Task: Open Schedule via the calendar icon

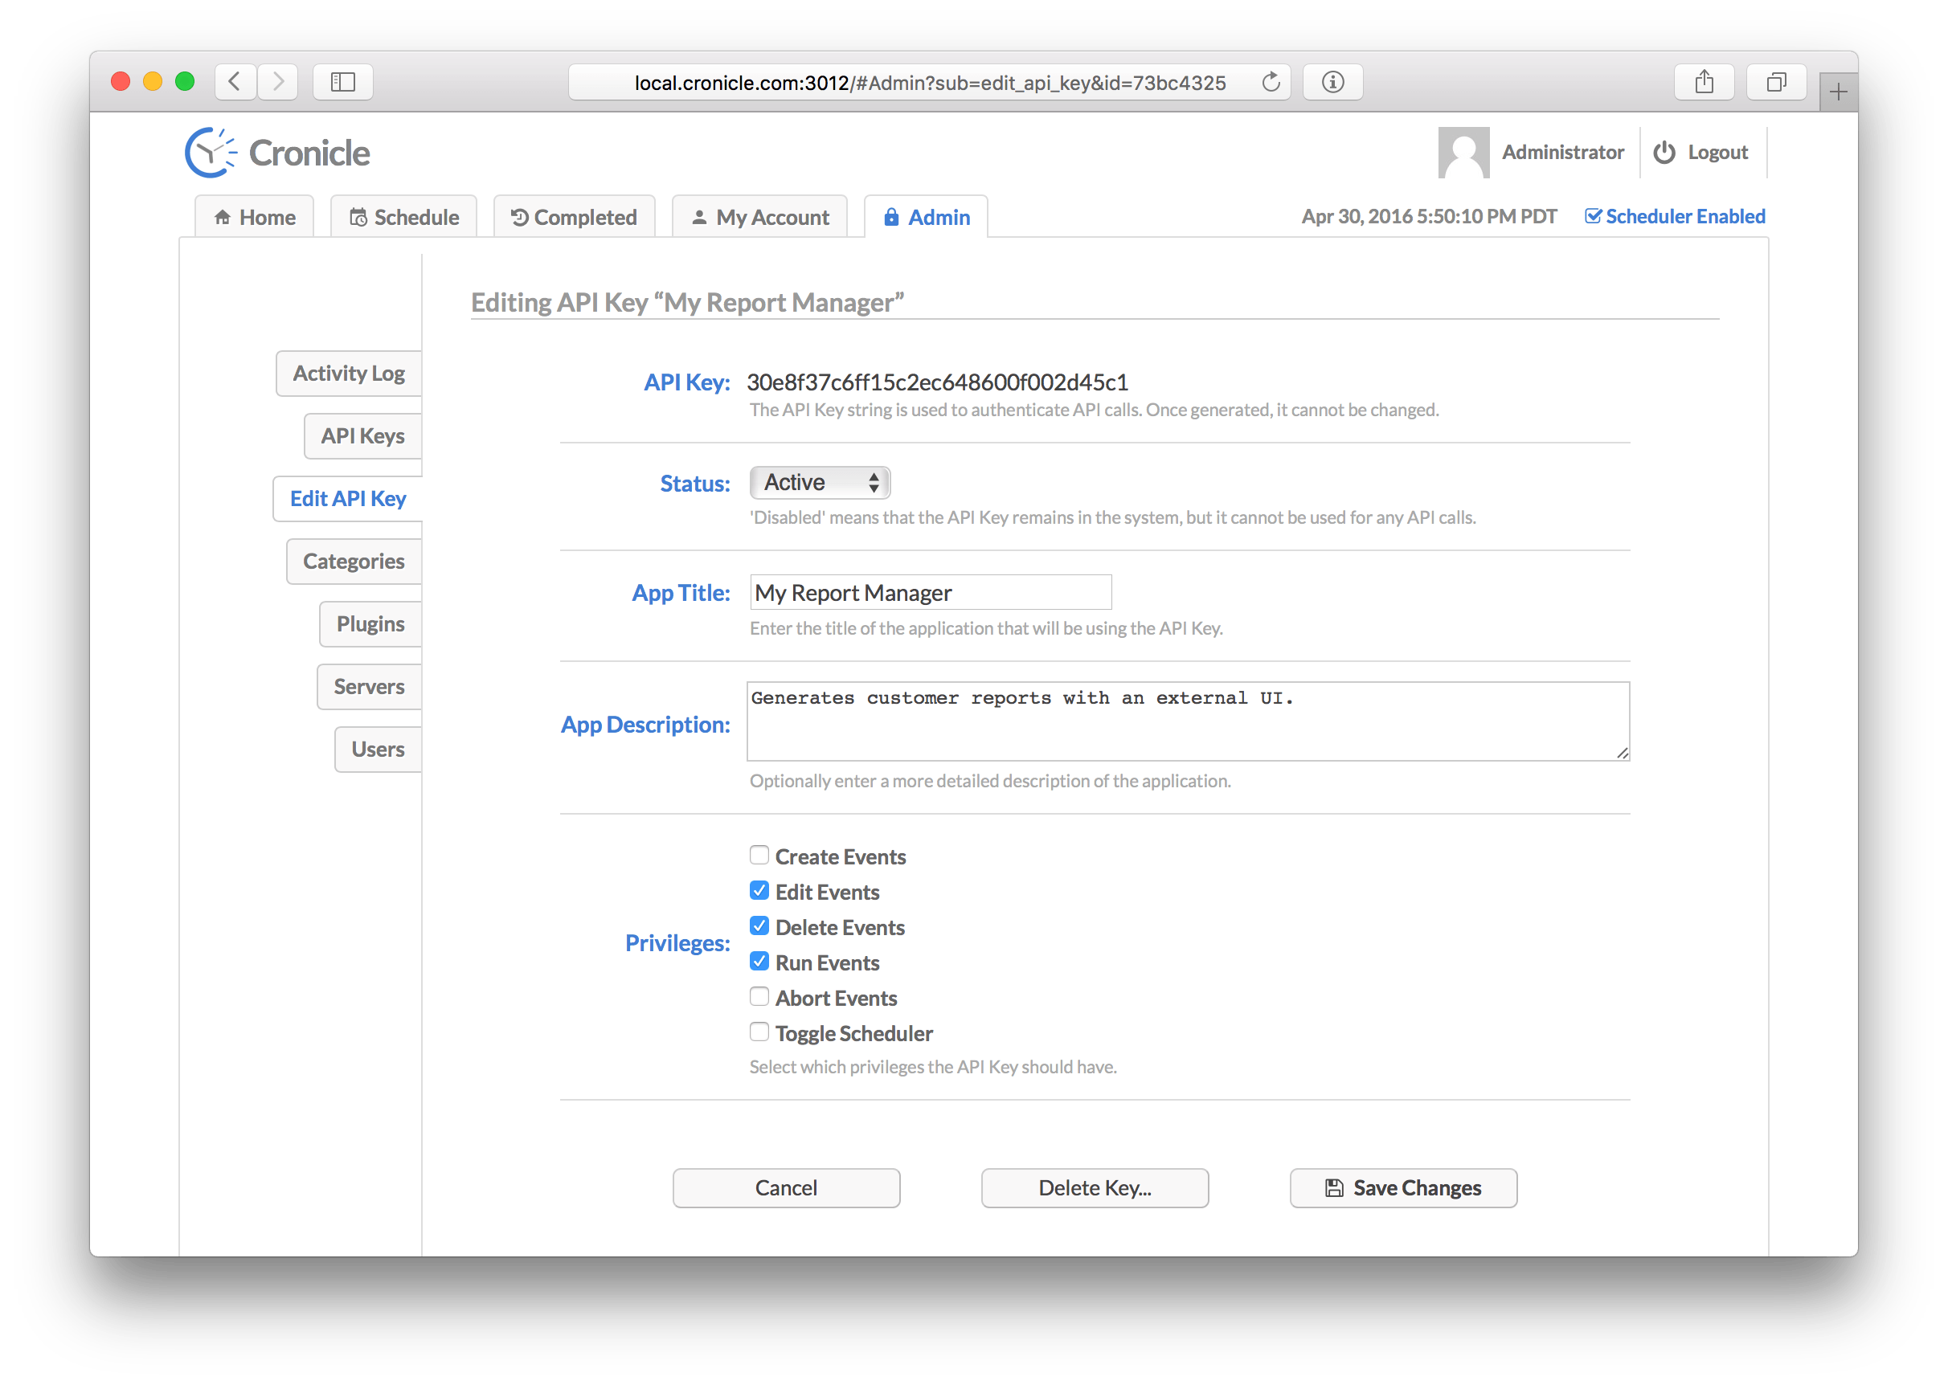Action: pos(359,217)
